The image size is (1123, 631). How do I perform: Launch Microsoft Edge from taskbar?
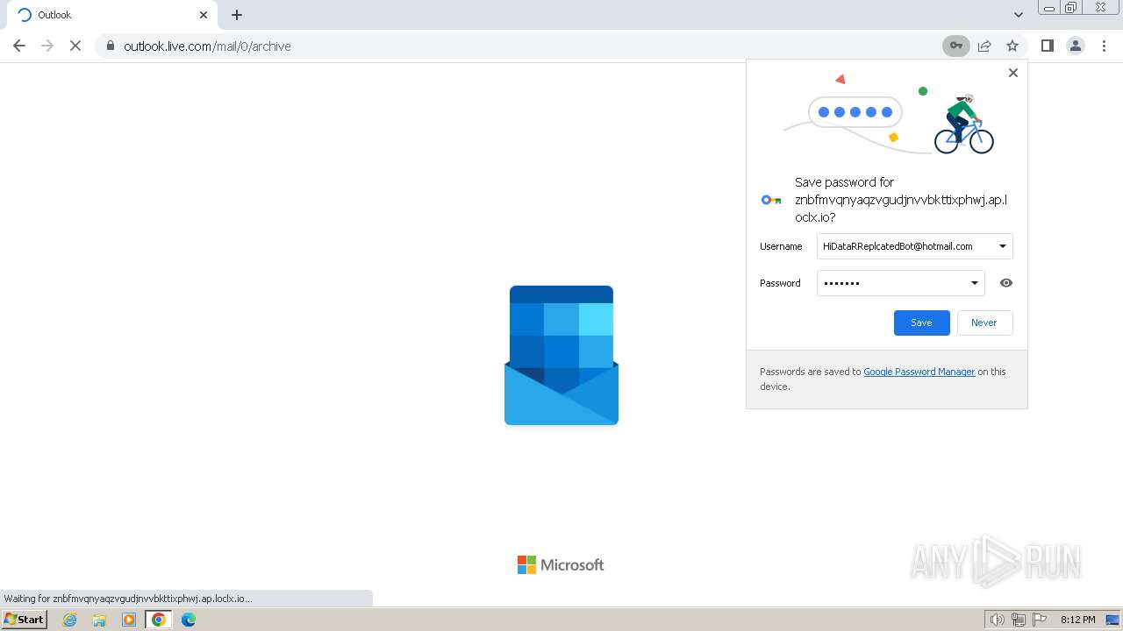[189, 620]
